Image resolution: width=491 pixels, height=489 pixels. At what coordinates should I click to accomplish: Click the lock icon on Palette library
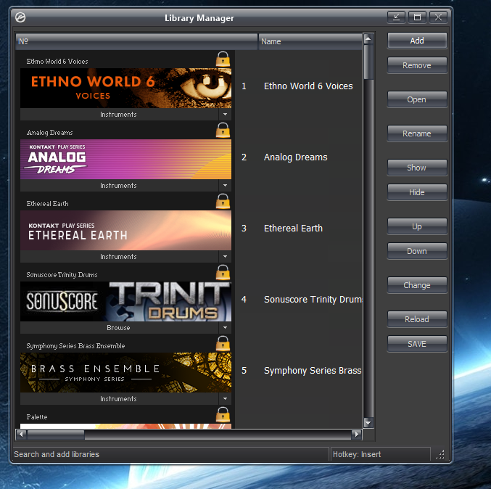point(223,415)
